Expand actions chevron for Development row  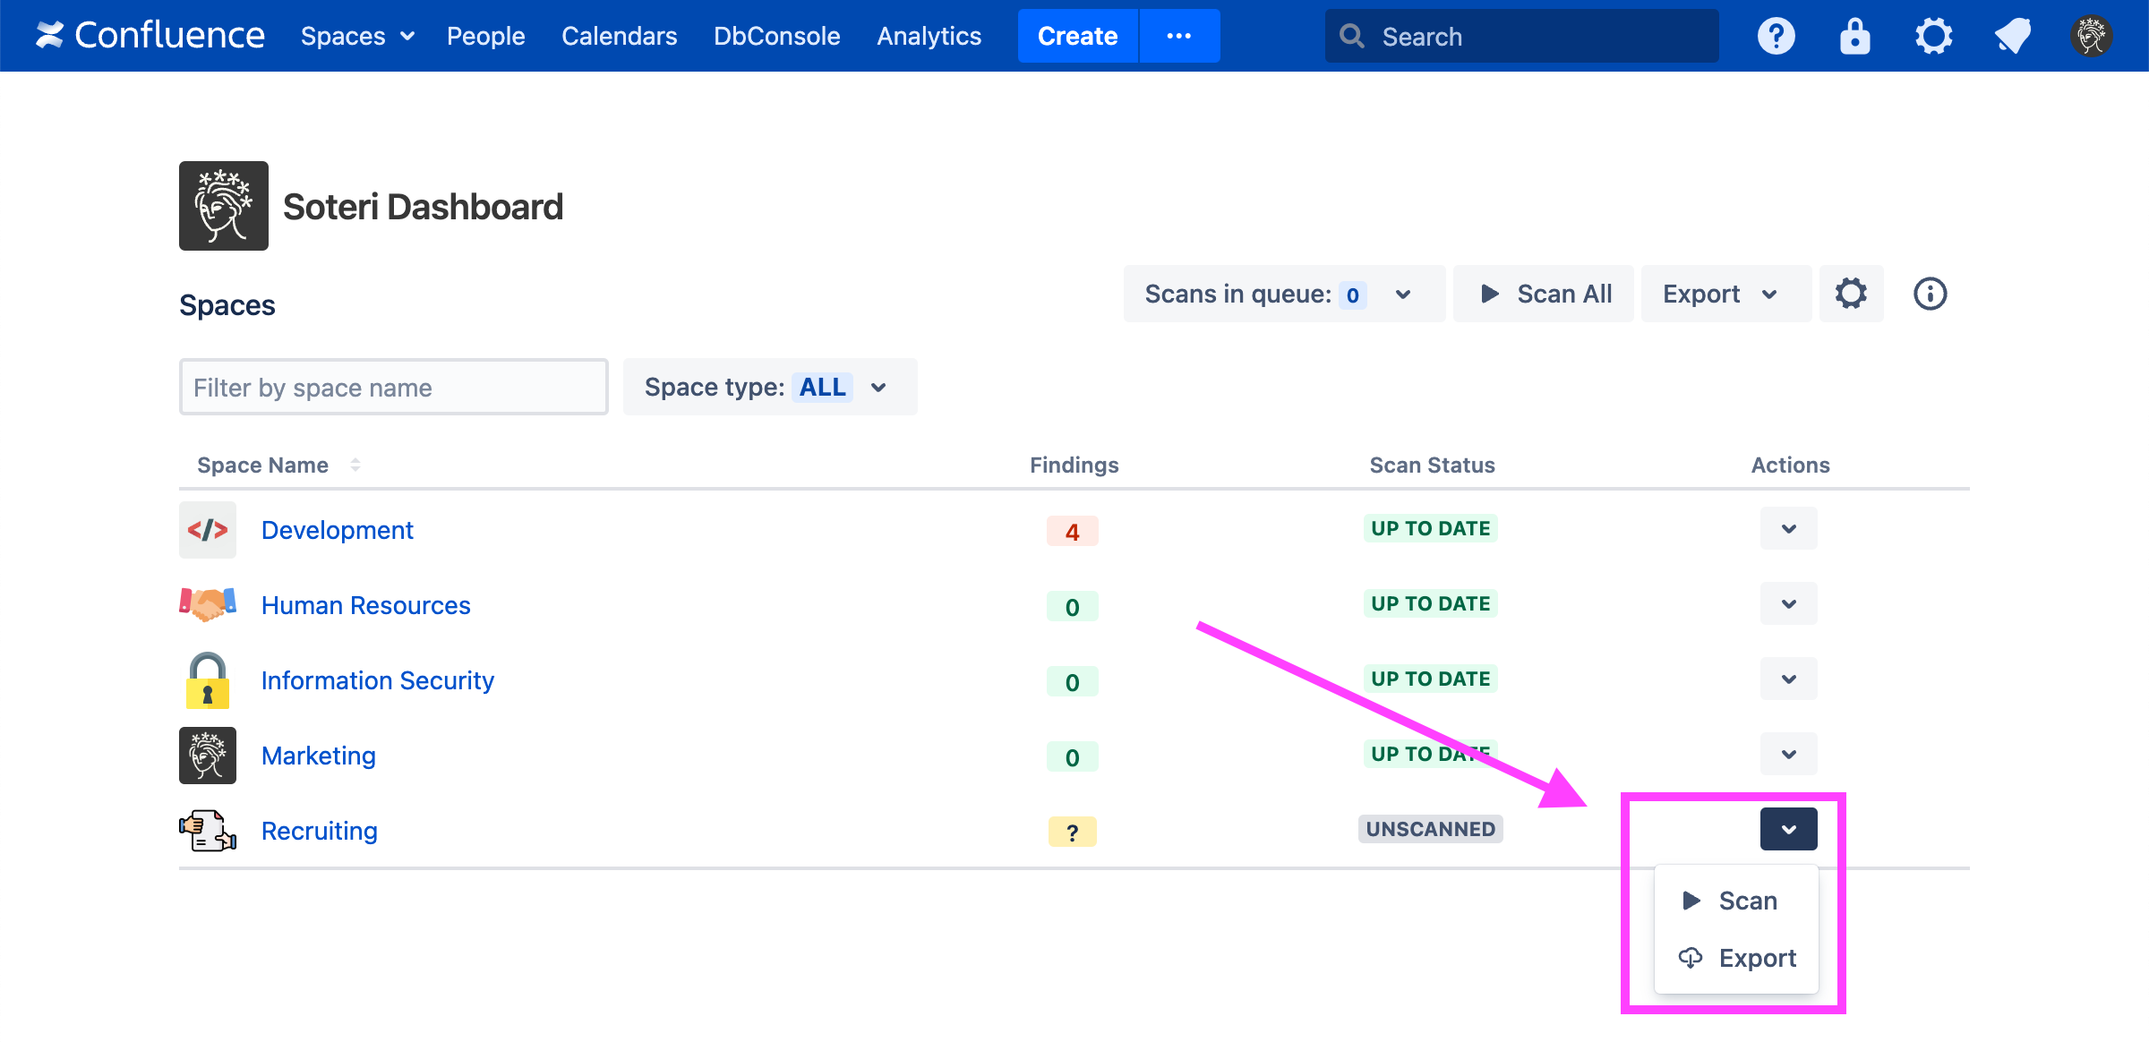1788,528
